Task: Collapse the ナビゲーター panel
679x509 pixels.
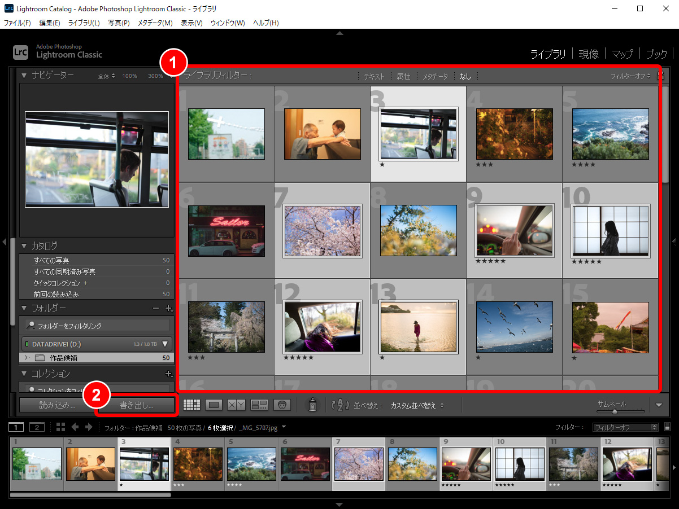Action: 24,76
